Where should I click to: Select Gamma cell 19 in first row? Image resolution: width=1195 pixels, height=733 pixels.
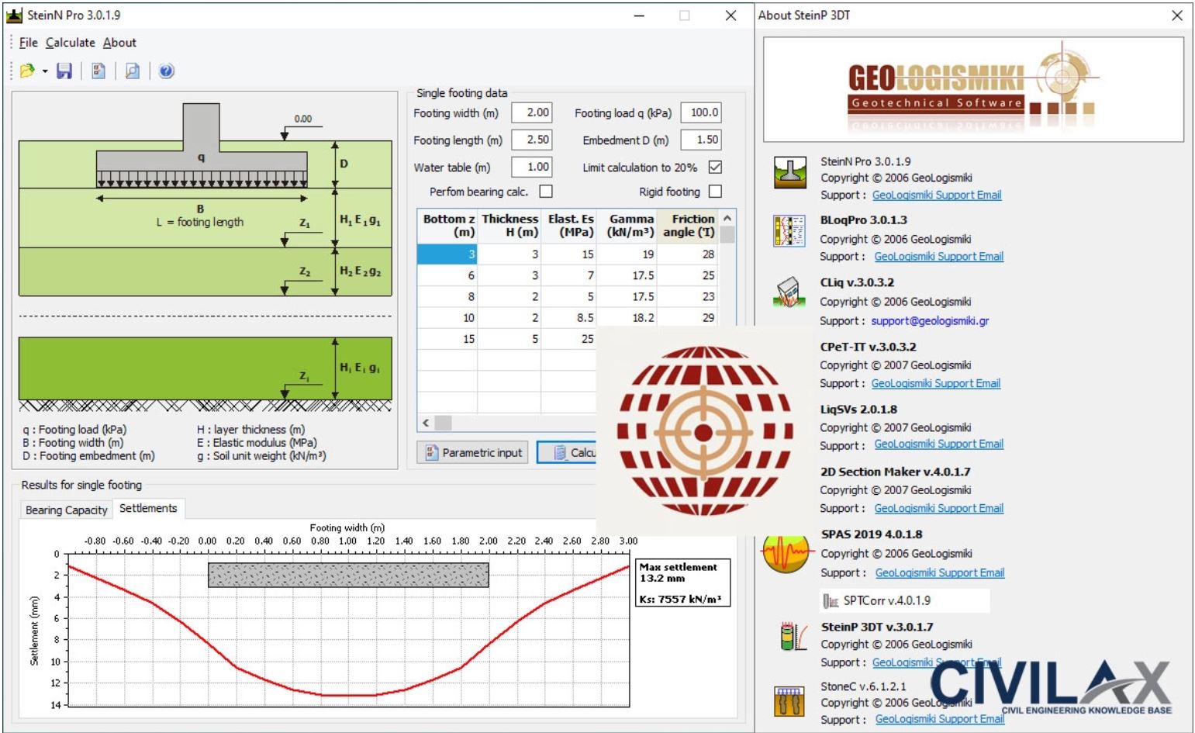pos(627,254)
